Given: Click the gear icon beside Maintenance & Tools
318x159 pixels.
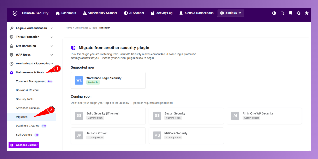Looking at the screenshot, I should tap(12, 73).
